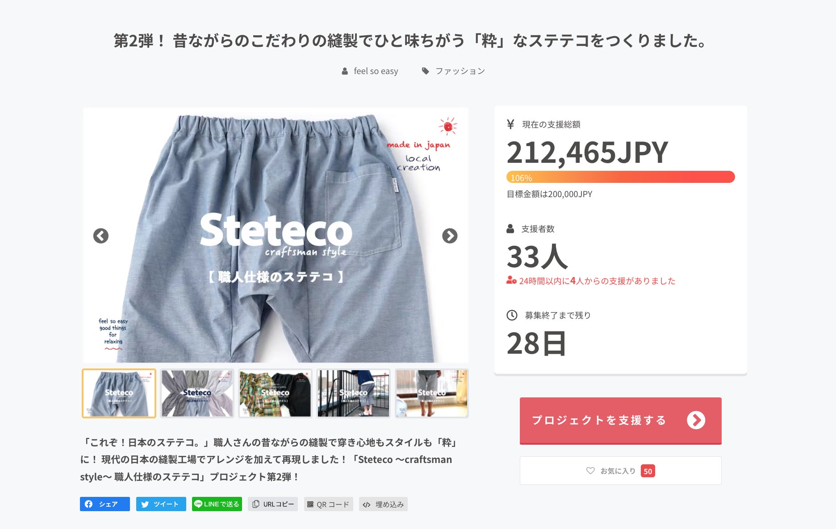Open the 埋め込み embed code option
Screen dimensions: 836x529
click(x=384, y=504)
